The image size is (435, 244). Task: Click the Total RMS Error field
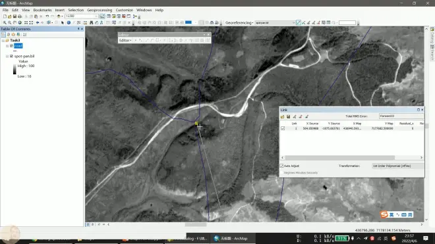coord(401,116)
